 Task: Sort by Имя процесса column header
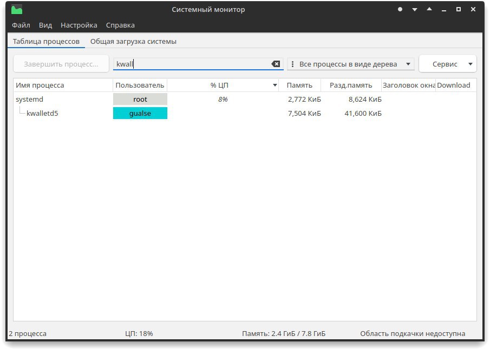(x=63, y=85)
